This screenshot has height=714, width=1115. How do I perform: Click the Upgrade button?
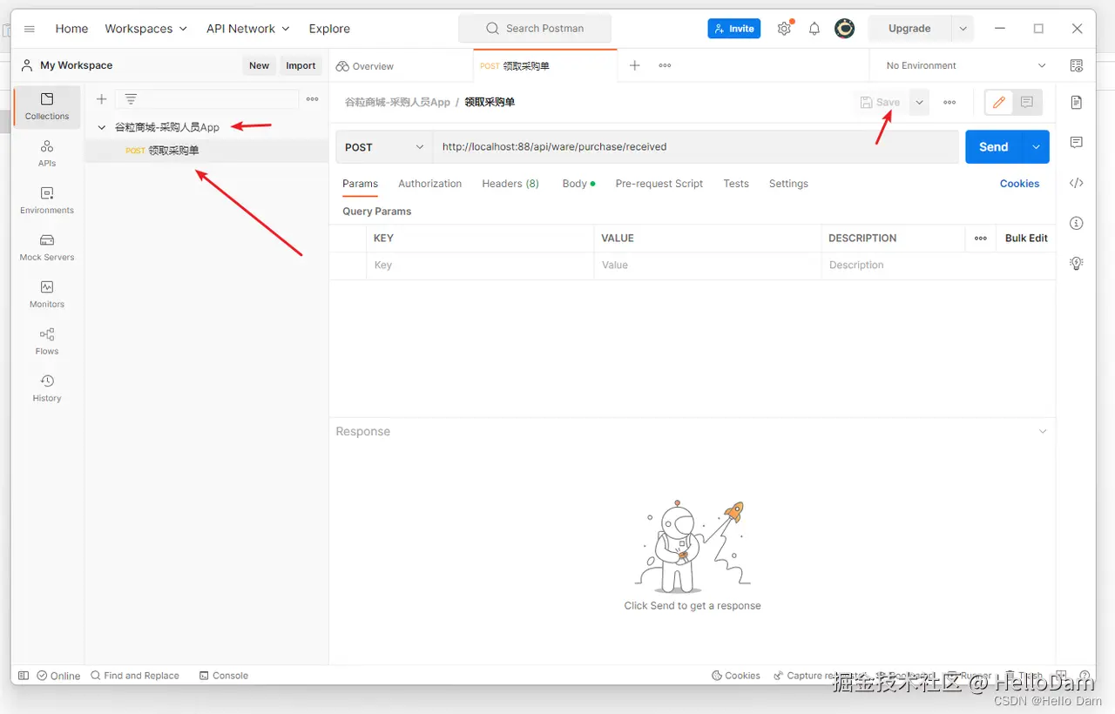909,29
